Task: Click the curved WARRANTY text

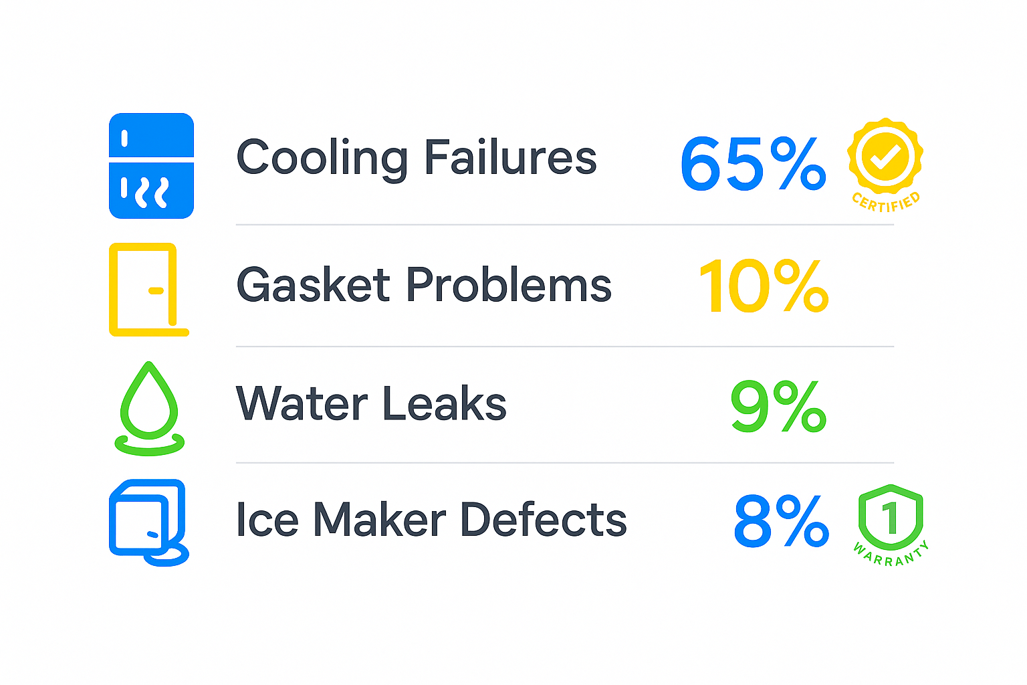Action: click(x=891, y=555)
